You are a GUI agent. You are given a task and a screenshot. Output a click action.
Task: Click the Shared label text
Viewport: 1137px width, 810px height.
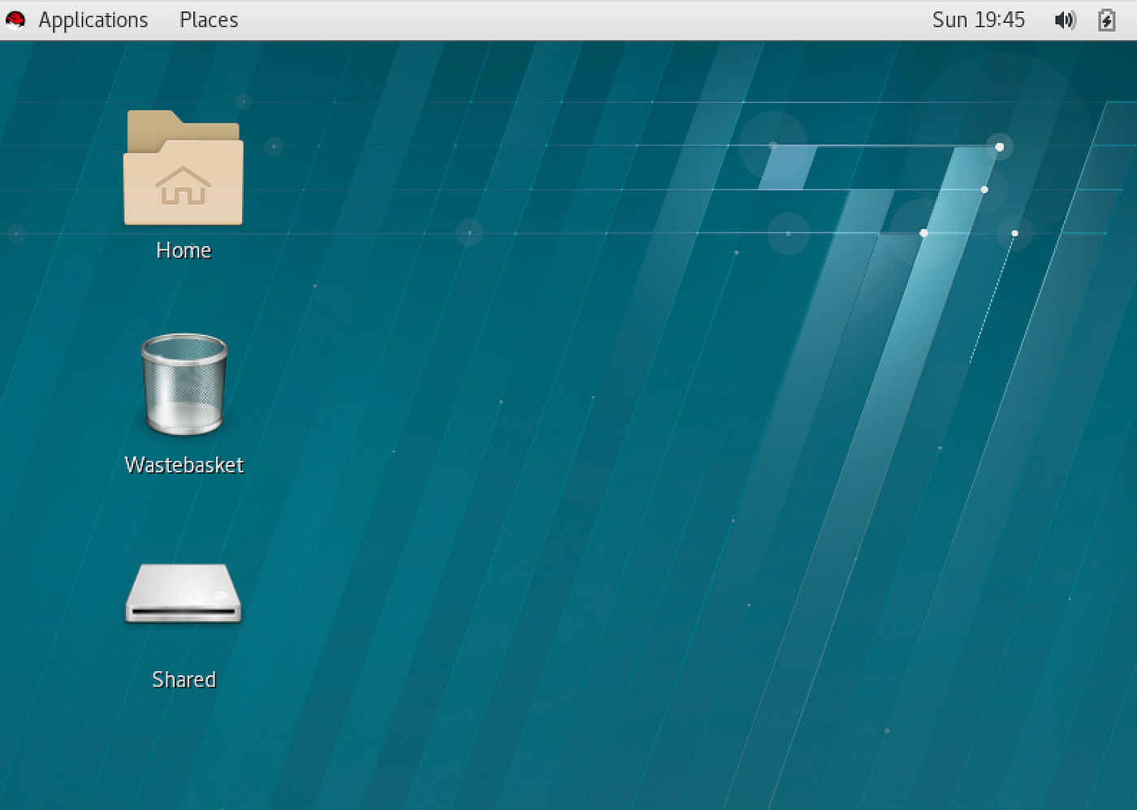point(183,679)
